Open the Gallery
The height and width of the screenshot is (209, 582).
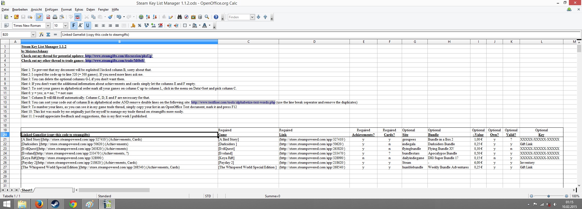pos(193,17)
